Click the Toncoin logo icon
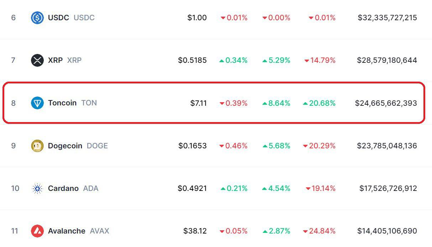Image resolution: width=432 pixels, height=247 pixels. coord(37,103)
